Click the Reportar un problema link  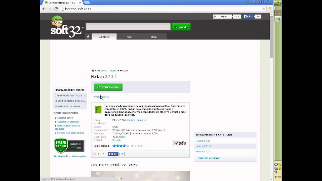click(68, 122)
